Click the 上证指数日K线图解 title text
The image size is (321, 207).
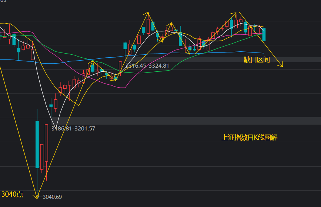coord(250,137)
